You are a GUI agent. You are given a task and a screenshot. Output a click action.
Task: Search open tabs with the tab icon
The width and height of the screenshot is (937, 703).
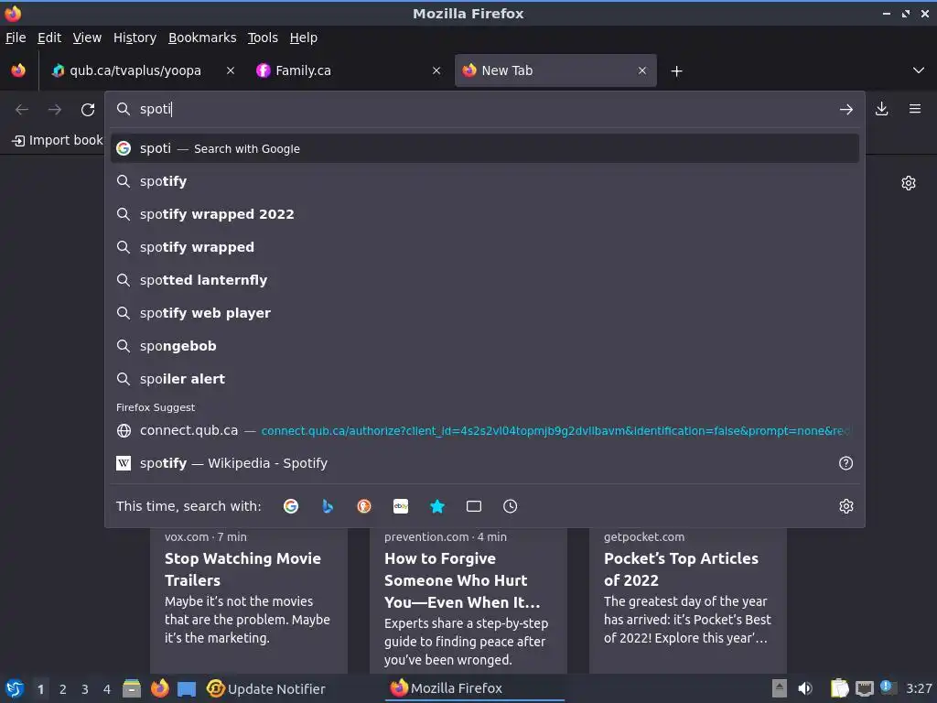point(474,506)
